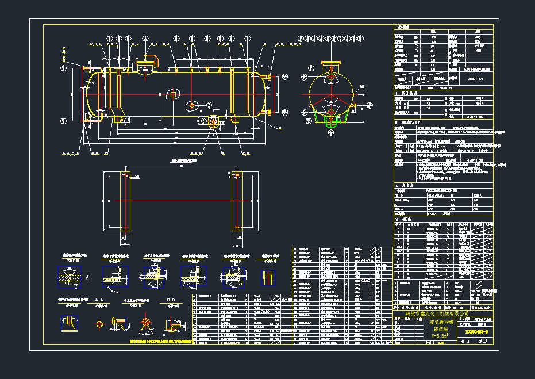Click the bottom drain nozzle under the tank

[x=214, y=121]
